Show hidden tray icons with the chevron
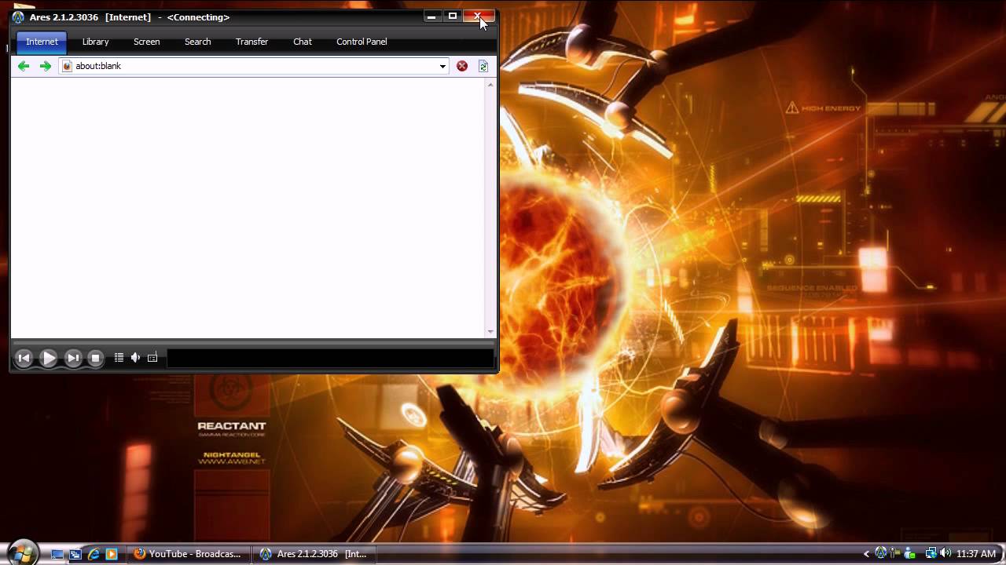 866,554
